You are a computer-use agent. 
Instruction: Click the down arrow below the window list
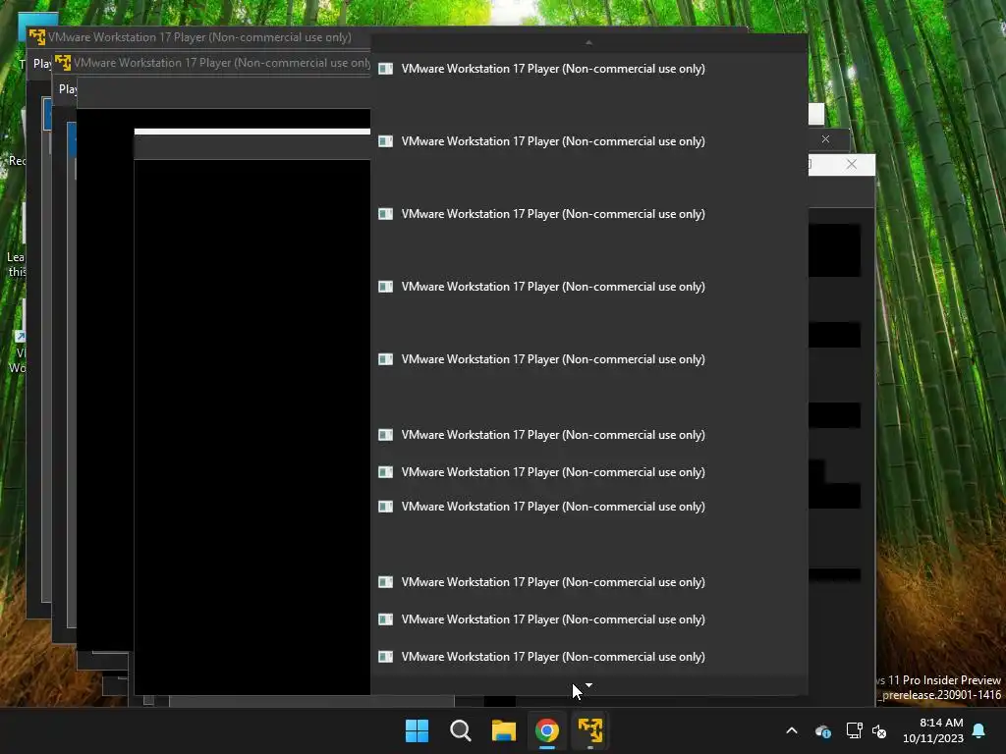pos(589,685)
